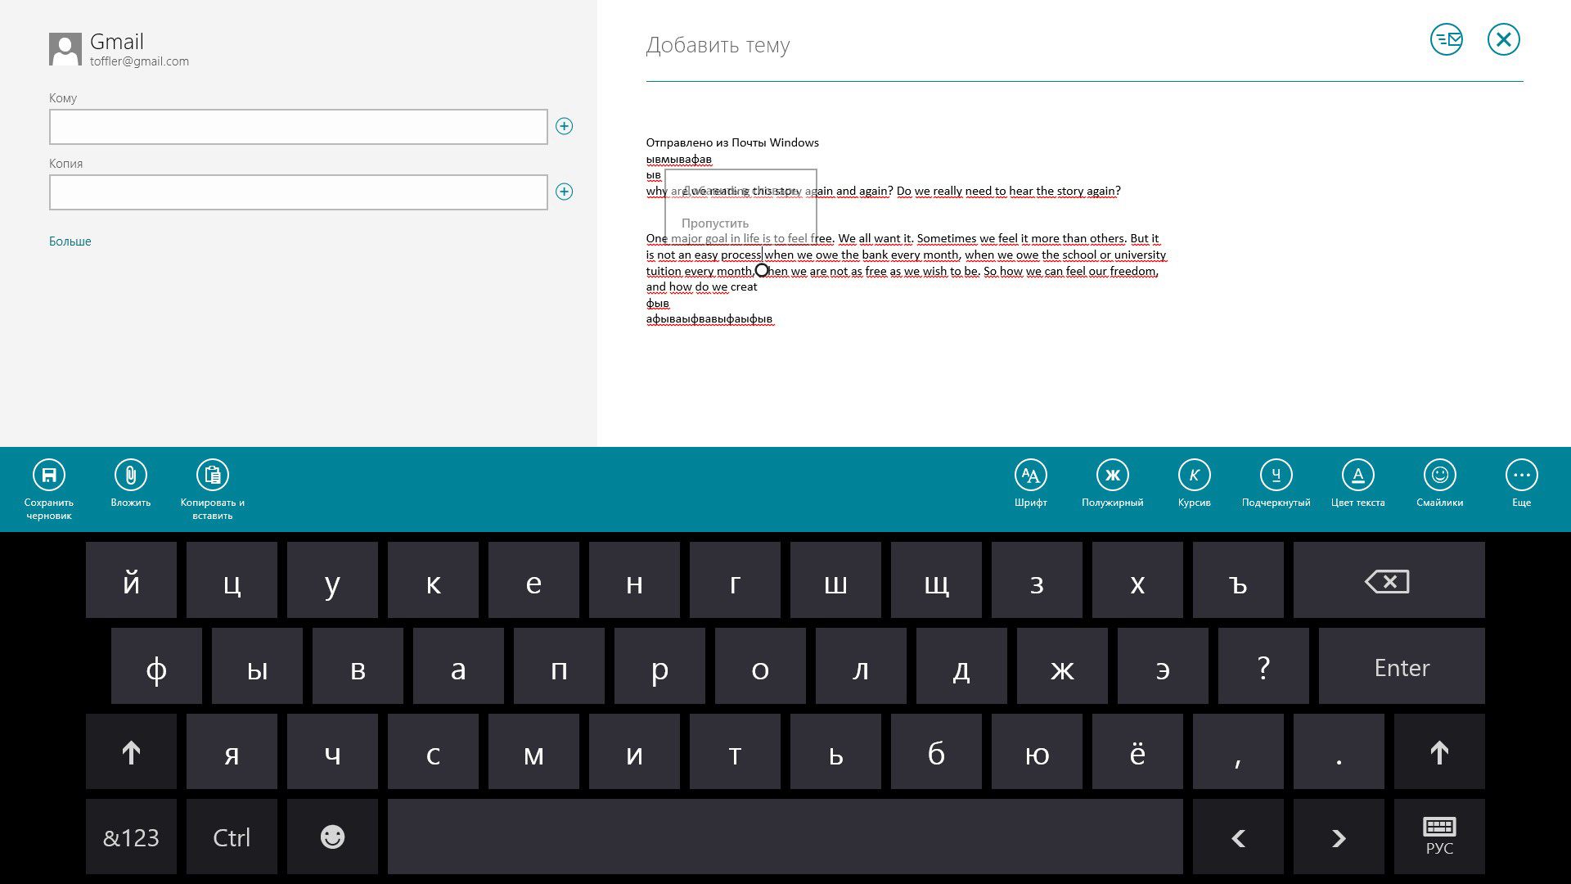Switch keyboard layout using РУС key
The height and width of the screenshot is (884, 1571).
[1439, 837]
